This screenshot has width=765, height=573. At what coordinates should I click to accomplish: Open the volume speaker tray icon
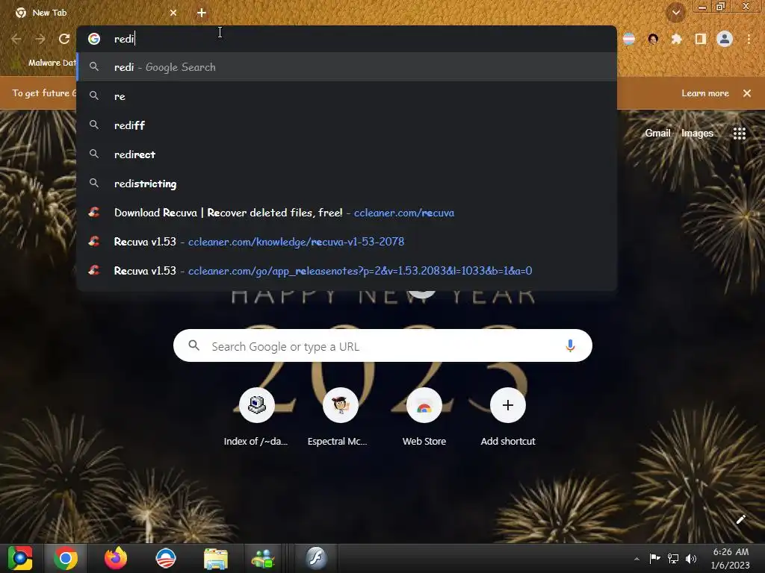click(691, 559)
